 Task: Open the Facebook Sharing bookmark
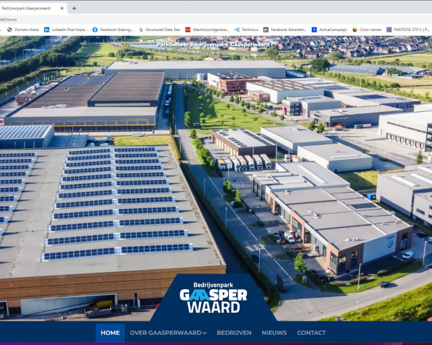click(112, 30)
